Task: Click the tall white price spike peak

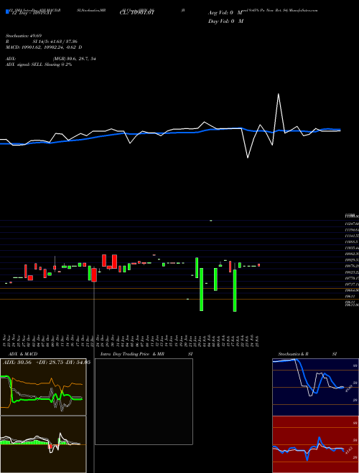Action: point(279,95)
